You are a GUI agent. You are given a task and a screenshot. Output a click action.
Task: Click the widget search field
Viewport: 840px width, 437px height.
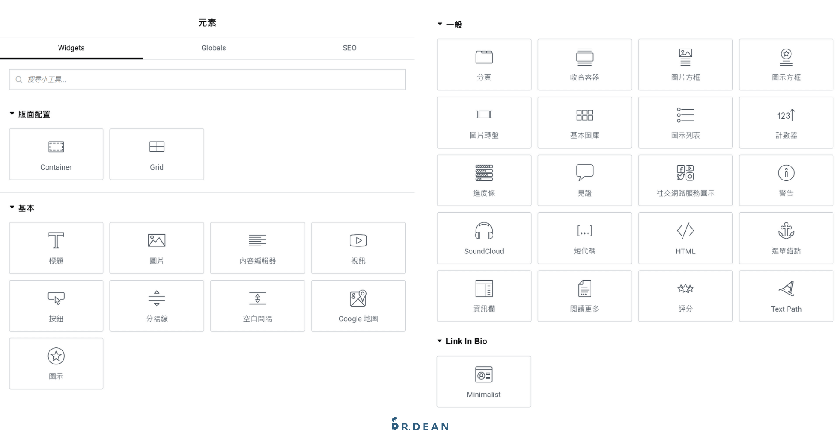[207, 80]
